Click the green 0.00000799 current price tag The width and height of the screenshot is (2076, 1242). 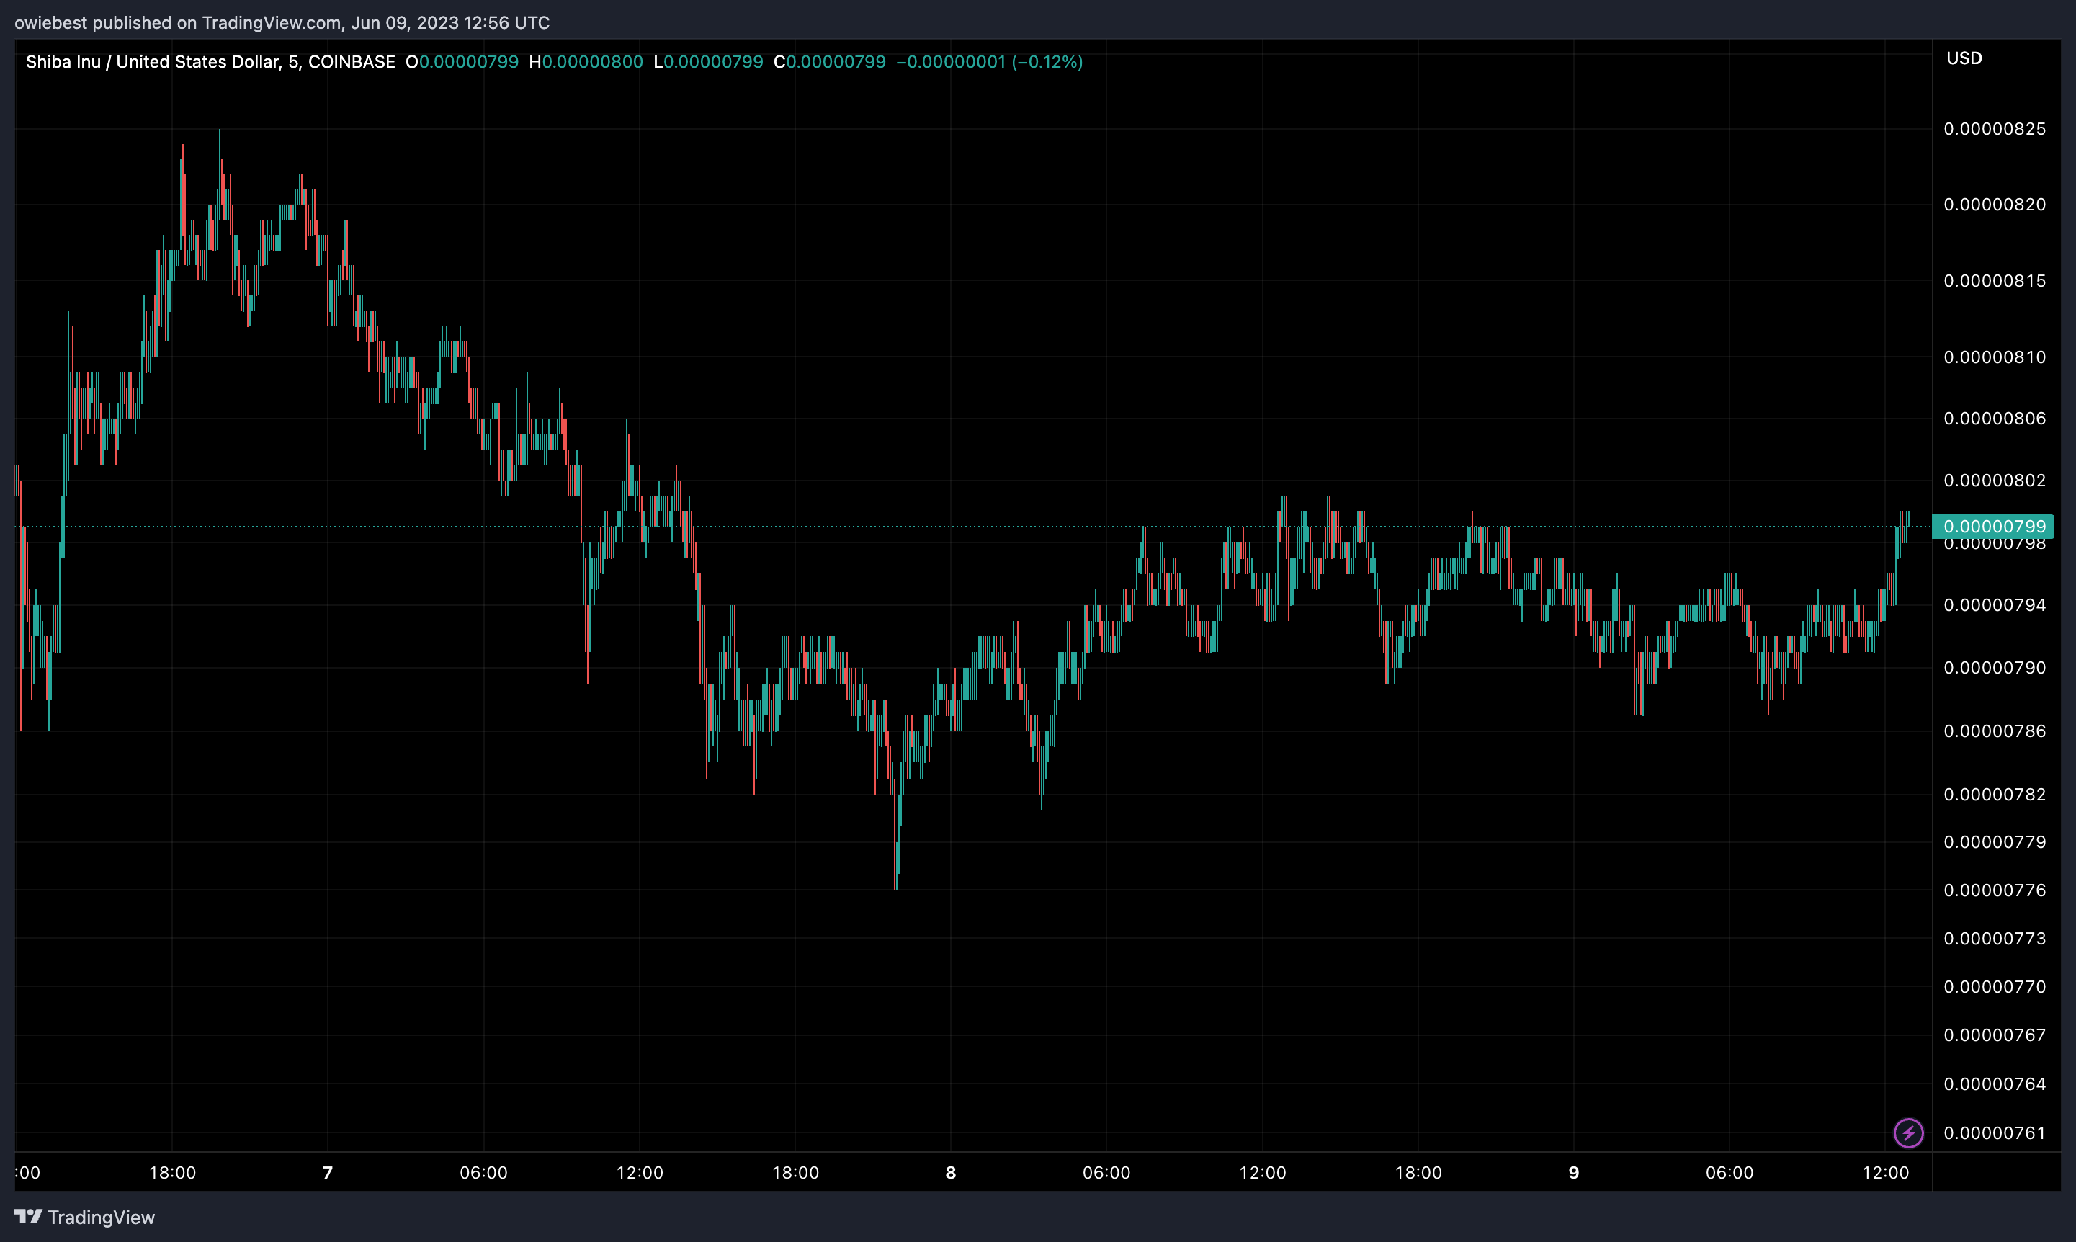pos(1993,527)
